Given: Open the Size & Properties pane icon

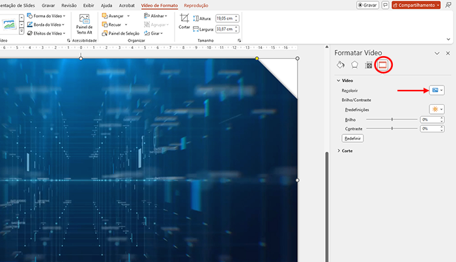Looking at the screenshot, I should click(x=369, y=65).
